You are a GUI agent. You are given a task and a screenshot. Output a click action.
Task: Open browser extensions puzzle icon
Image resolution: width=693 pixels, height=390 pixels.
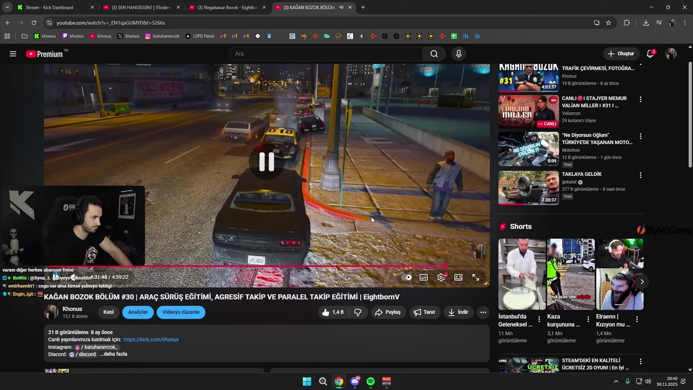(626, 23)
